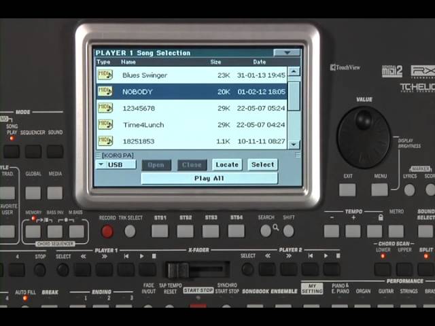This screenshot has height=326, width=435.
Task: Toggle the M.BASS button
Action: [77, 232]
